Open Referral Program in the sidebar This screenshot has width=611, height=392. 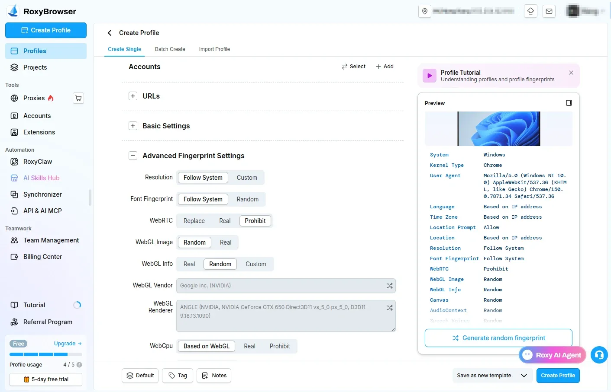[46, 322]
